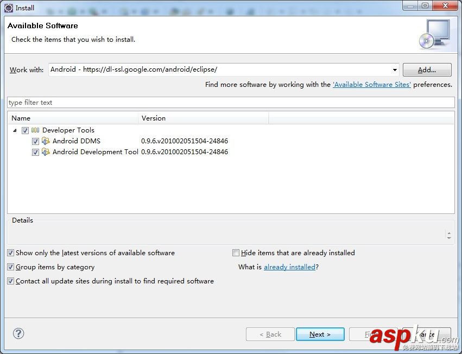The image size is (462, 354).
Task: Click Android Development Tool version 0.9.6 text
Action: click(x=185, y=152)
